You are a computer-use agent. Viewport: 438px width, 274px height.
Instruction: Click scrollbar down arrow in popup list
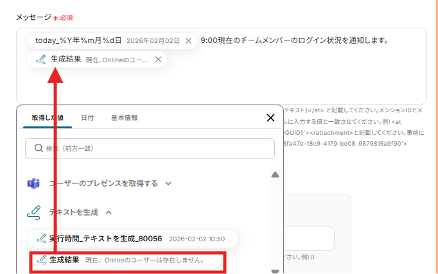pos(275,271)
